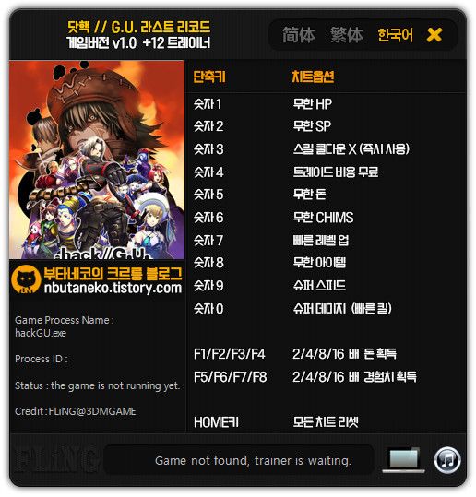Open the nbutaneko.tistory.com blog link
This screenshot has height=497, width=476.
[113, 288]
